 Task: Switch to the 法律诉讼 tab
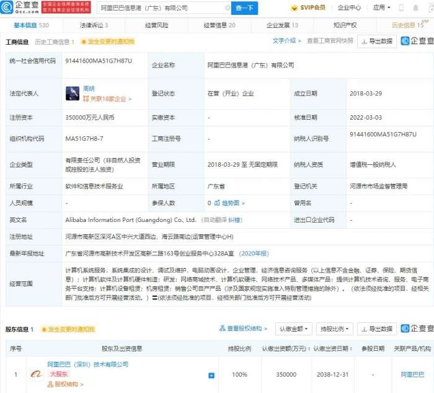pos(94,25)
